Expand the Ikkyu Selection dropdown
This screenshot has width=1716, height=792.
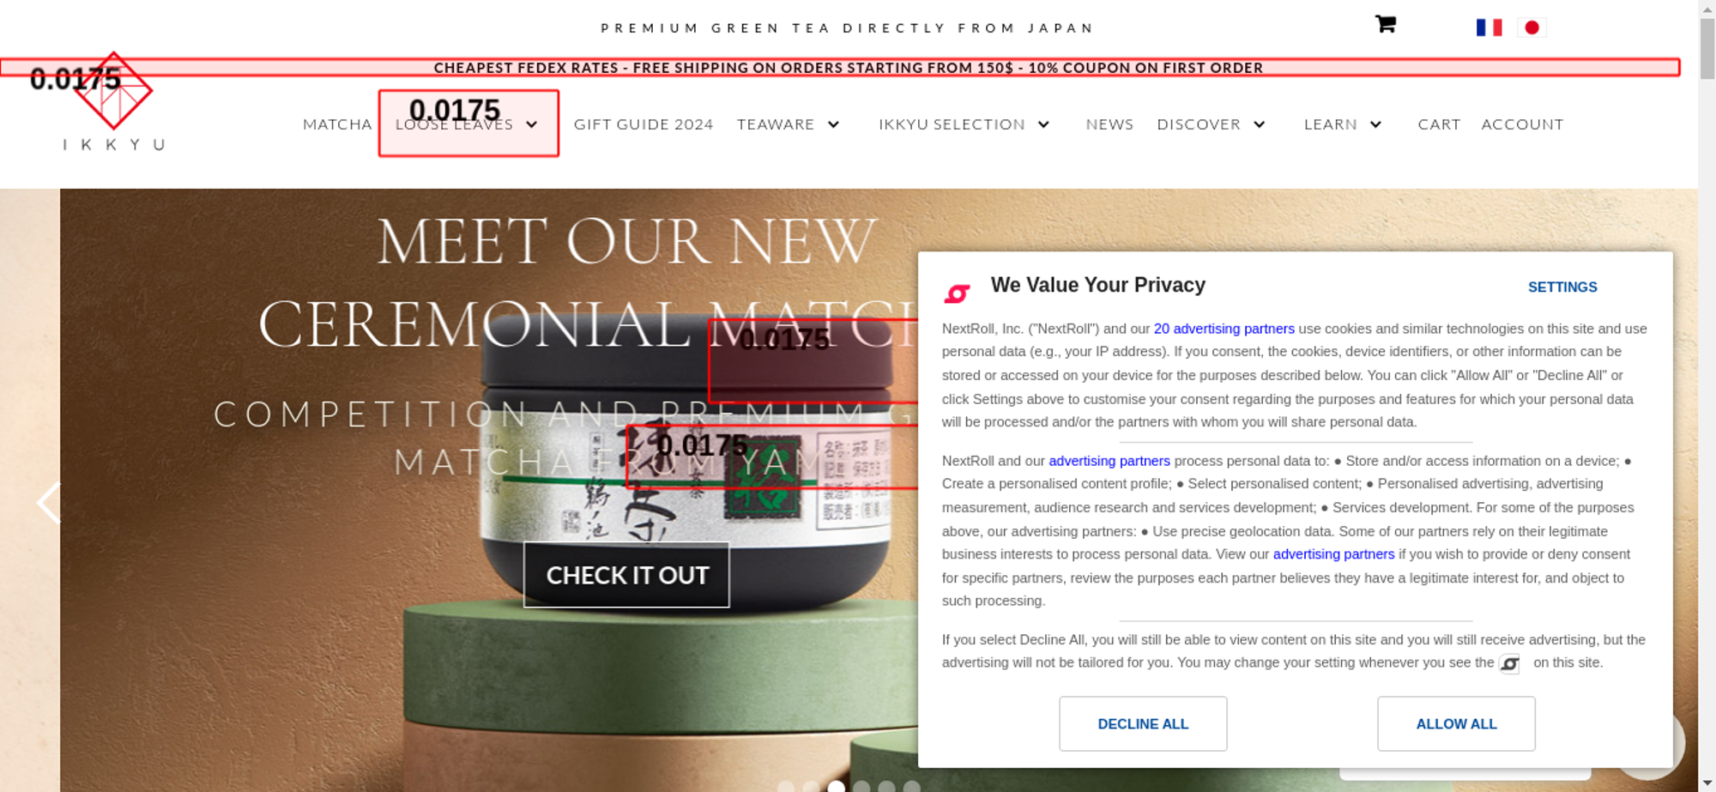click(x=1043, y=124)
